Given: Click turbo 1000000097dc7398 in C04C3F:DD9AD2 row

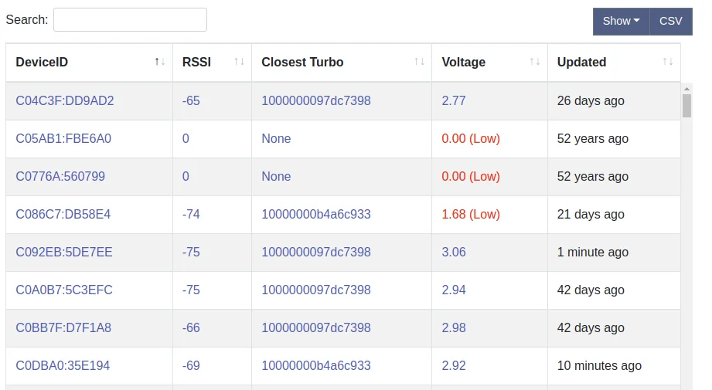Looking at the screenshot, I should pyautogui.click(x=316, y=100).
